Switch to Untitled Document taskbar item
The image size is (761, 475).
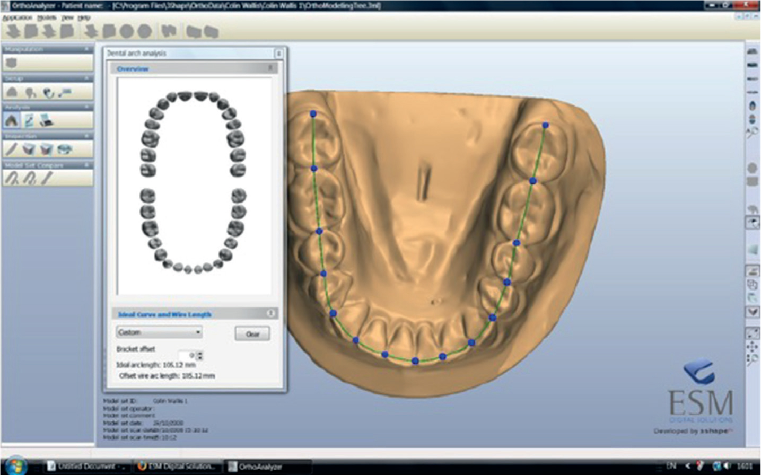pos(86,467)
